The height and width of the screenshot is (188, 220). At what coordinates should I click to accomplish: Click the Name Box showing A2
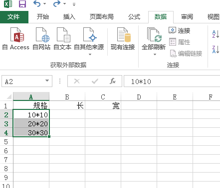23,82
